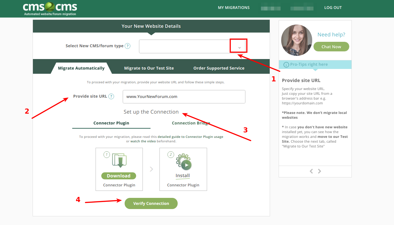Switch to the Connection Bridge sub-tab
Screen dimensions: 394x225
pos(191,123)
